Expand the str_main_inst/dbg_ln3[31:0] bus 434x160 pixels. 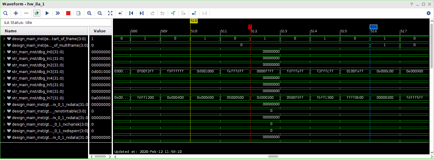click(x=4, y=72)
